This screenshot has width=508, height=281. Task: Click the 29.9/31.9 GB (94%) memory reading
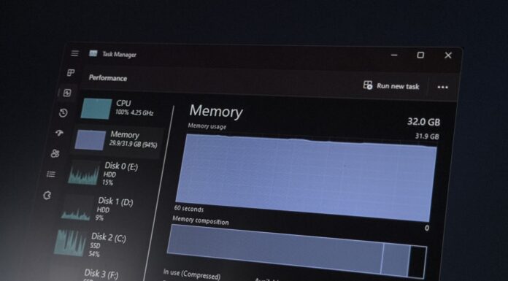(133, 144)
